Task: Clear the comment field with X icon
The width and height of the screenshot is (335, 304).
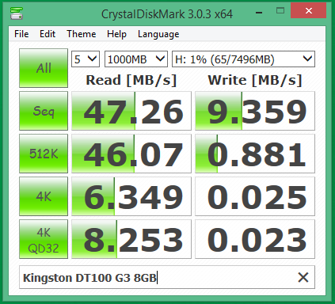Action: [x=303, y=277]
